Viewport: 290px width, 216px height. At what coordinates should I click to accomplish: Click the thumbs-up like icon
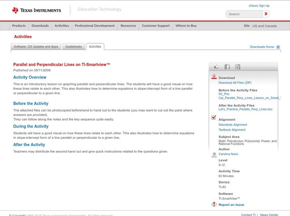[x=216, y=67]
